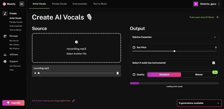Screen dimensions: 224x109
Task: Toggle the audio has instrumental checkbox
Action: (x=213, y=63)
